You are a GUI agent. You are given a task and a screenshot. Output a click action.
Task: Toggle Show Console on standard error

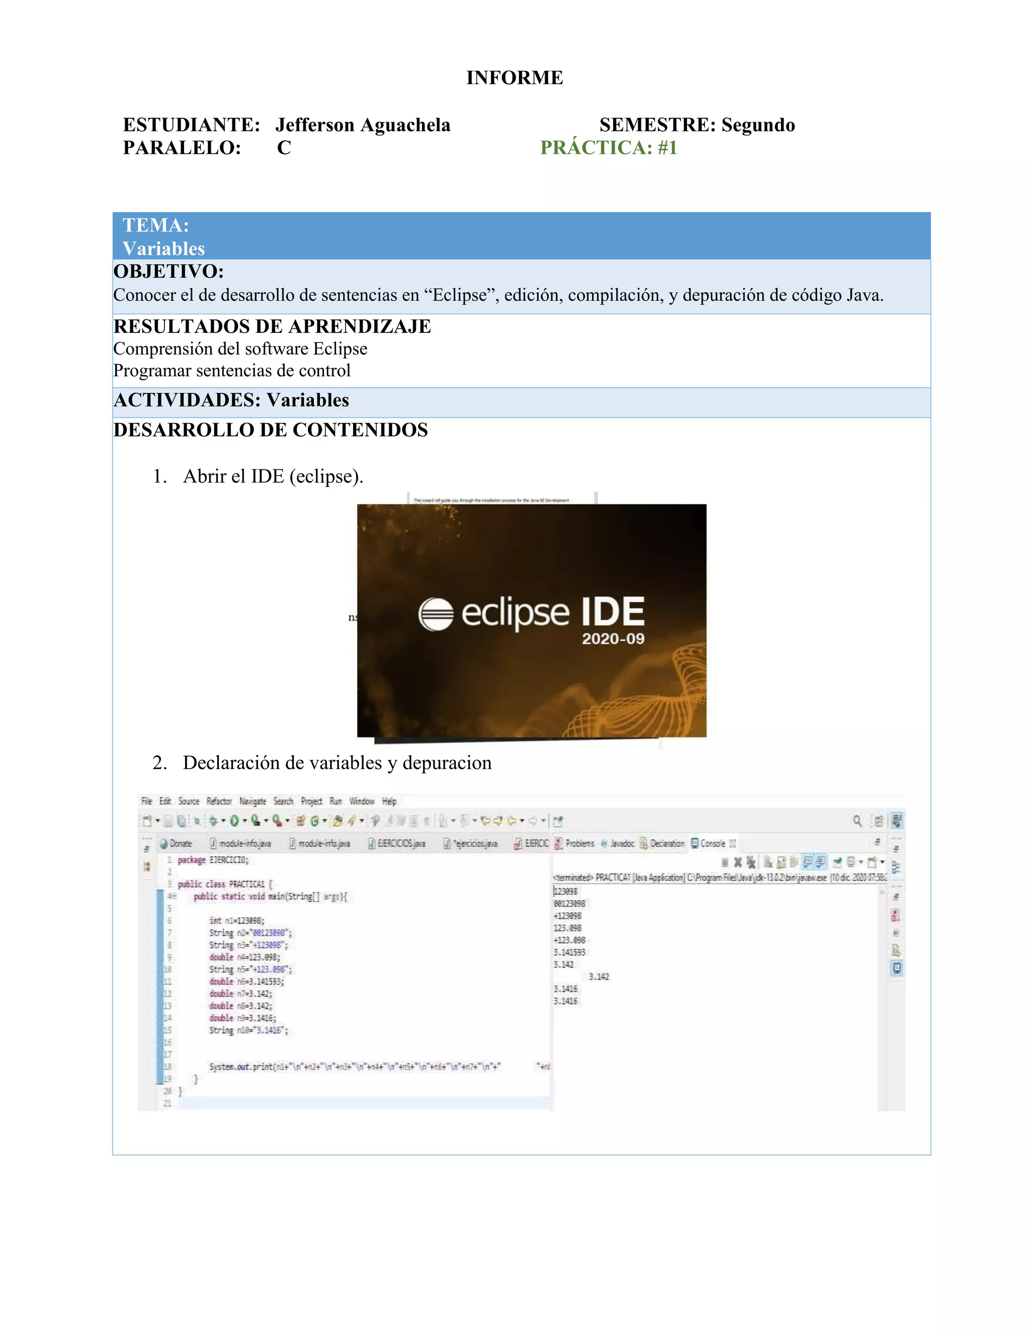pos(821,862)
